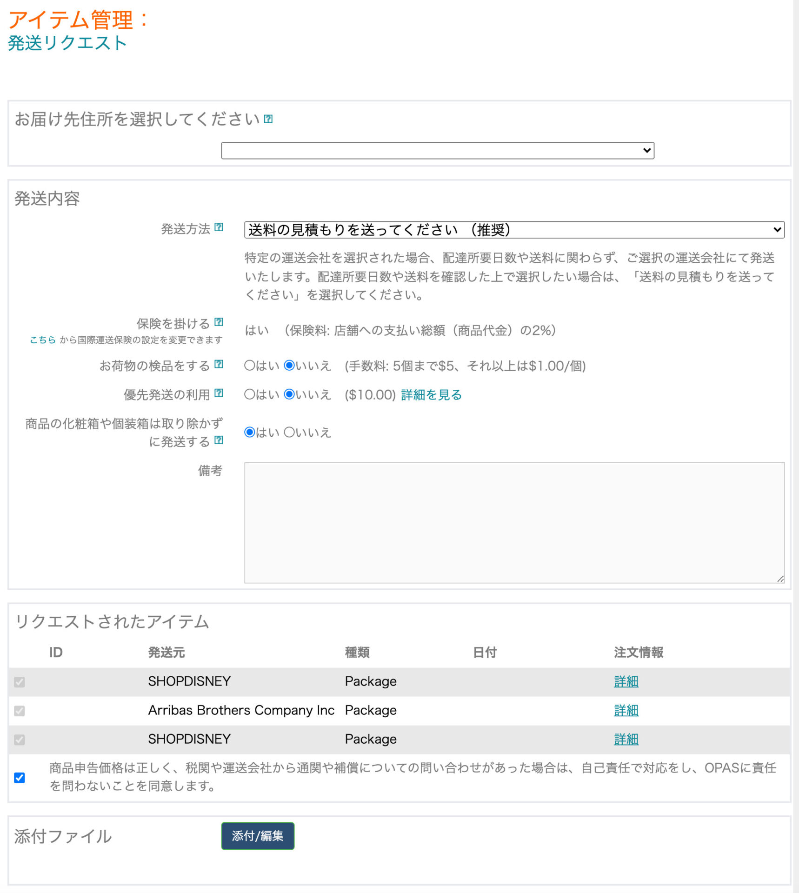Click the 備考 textarea resize handle
This screenshot has width=799, height=893.
(780, 579)
